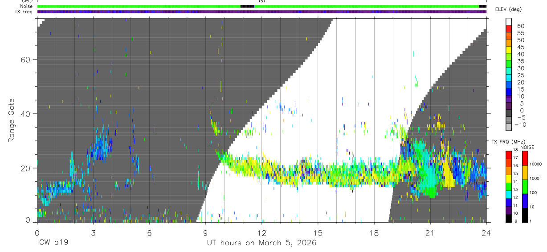The image size is (547, 252).
Task: Pick the yellow 14–15 MHz TX FRQ swatch
Action: tap(509, 178)
